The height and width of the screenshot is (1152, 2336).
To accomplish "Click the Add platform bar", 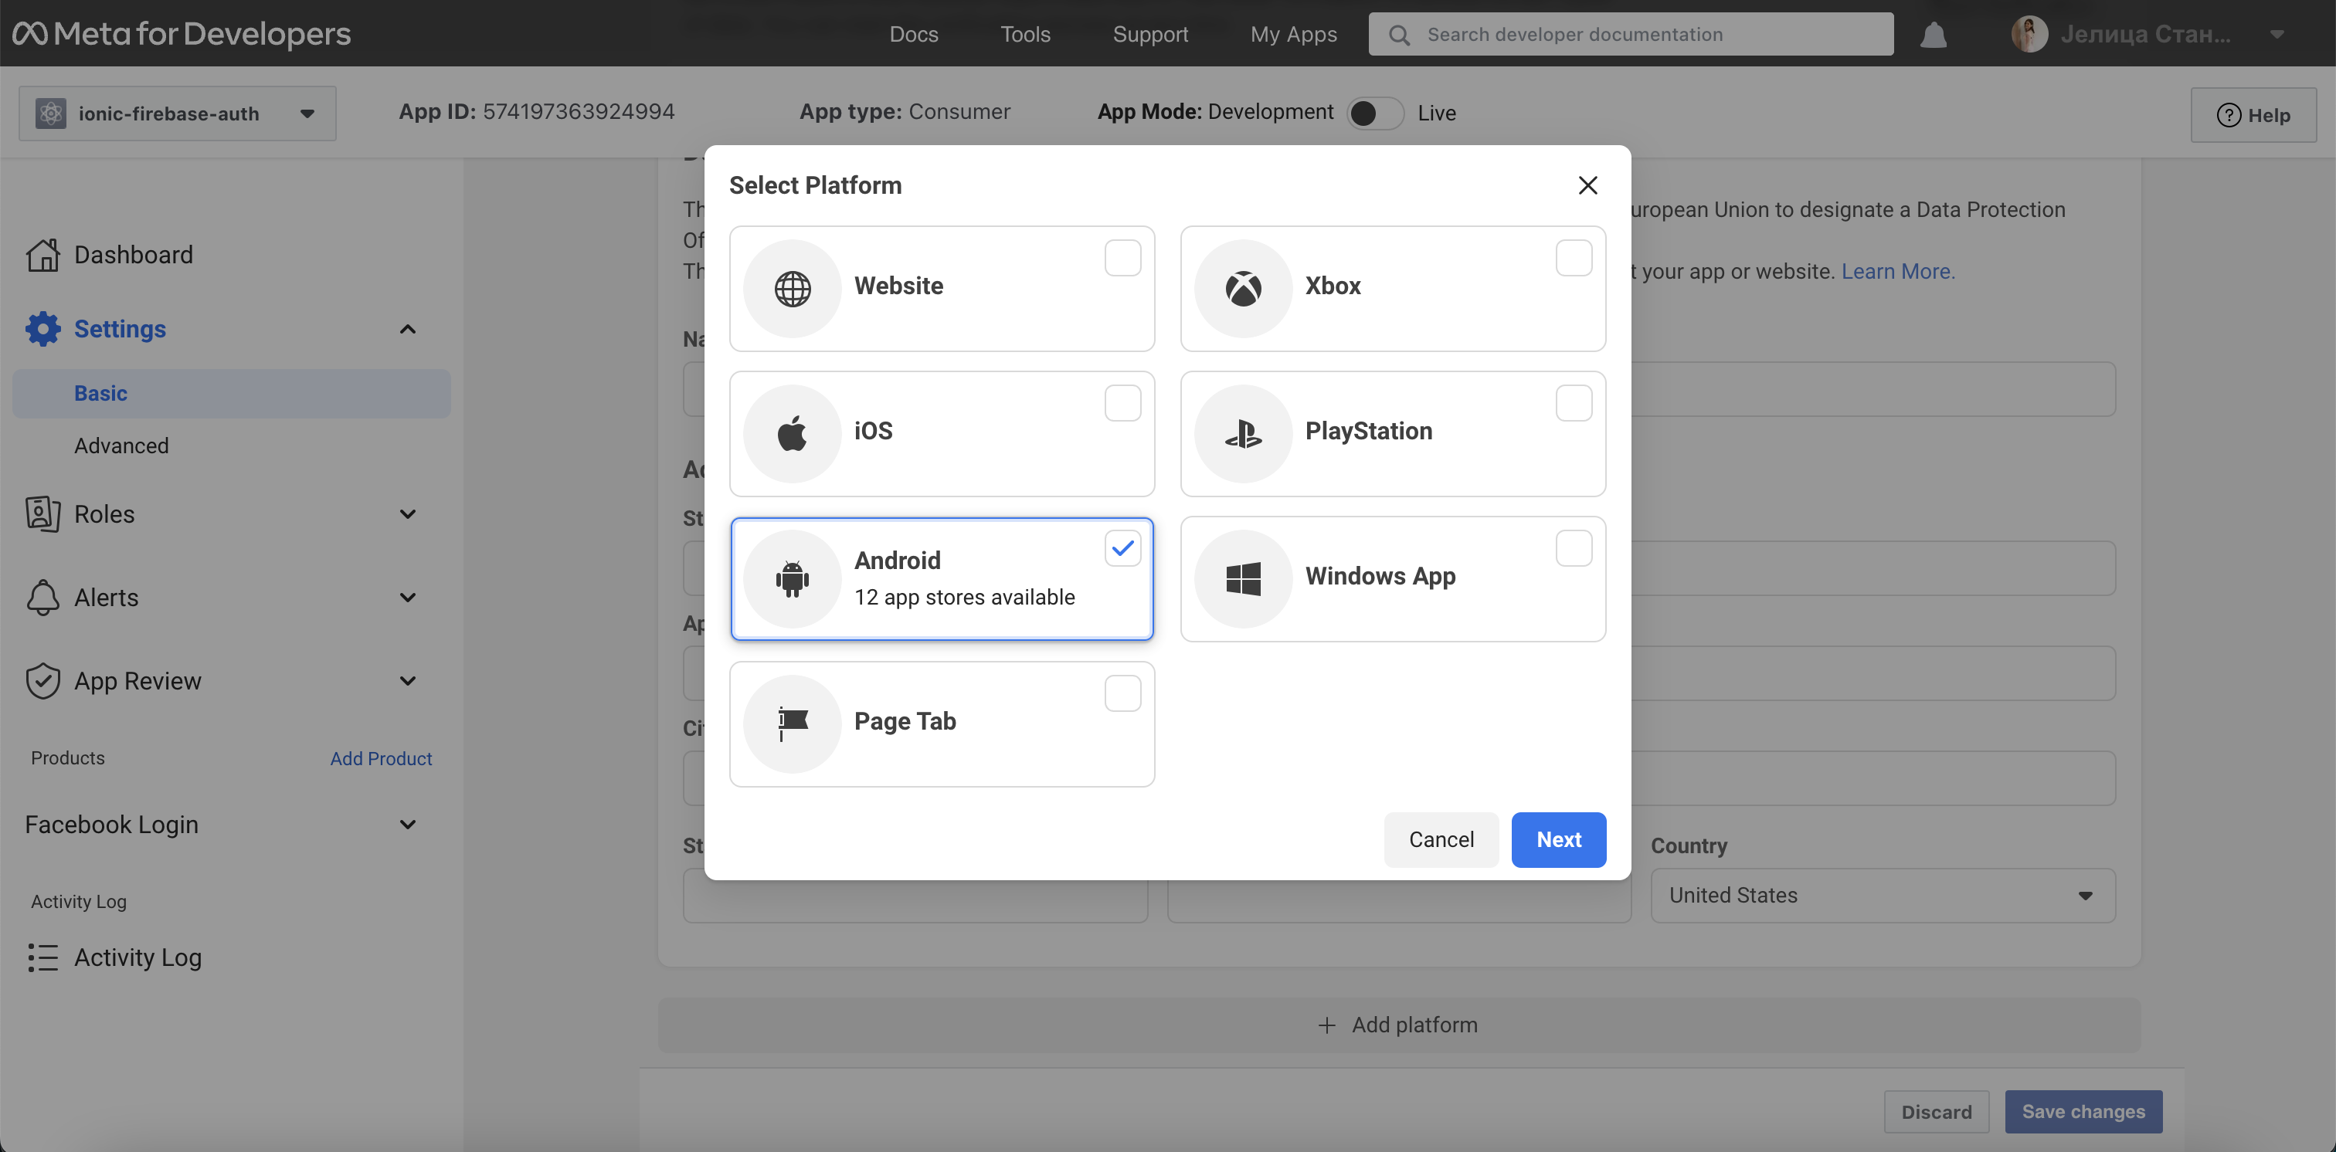I will [x=1398, y=1025].
